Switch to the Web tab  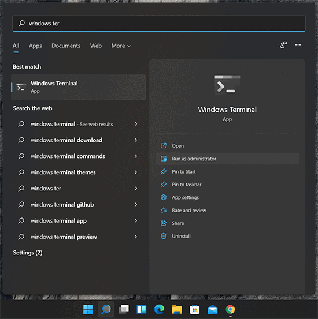click(96, 46)
